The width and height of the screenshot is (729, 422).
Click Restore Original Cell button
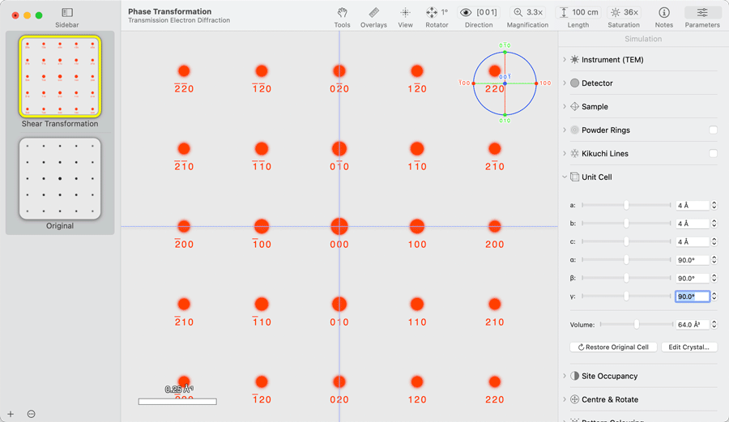click(x=614, y=347)
